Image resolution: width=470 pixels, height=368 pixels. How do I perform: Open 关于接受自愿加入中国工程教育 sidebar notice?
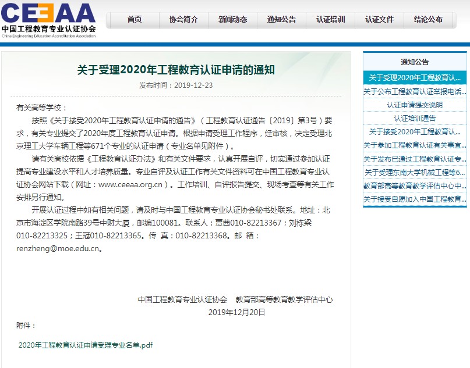click(414, 199)
